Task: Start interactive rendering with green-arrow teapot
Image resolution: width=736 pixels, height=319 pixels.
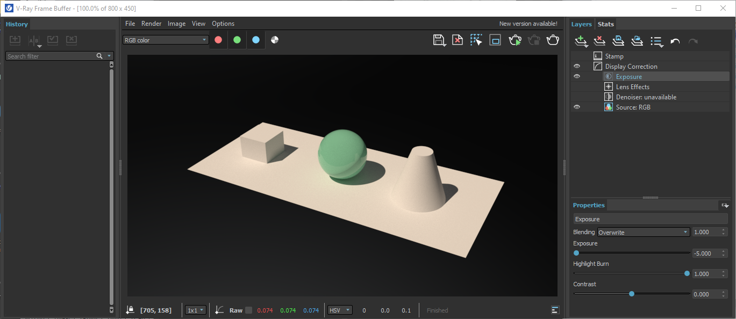Action: [x=515, y=40]
